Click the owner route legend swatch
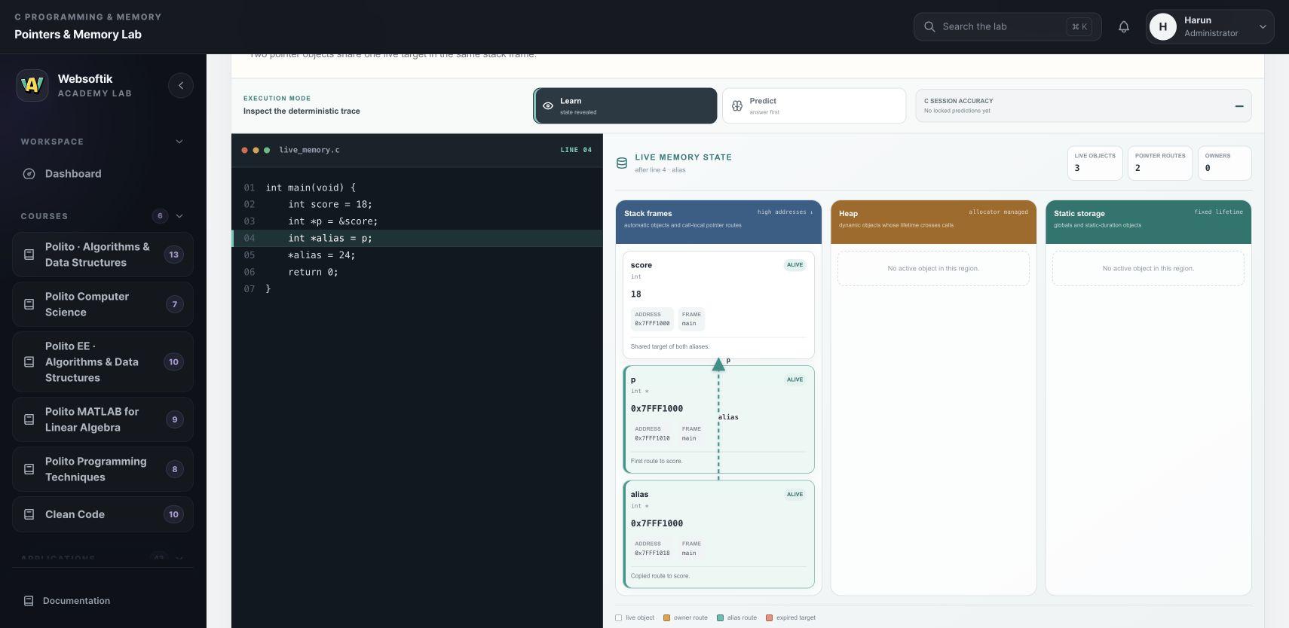The width and height of the screenshot is (1289, 628). tap(666, 618)
